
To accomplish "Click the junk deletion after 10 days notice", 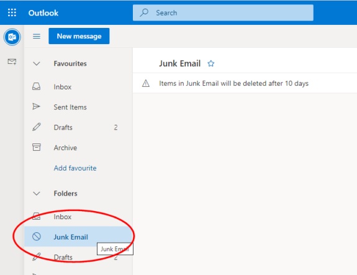I will (x=233, y=83).
